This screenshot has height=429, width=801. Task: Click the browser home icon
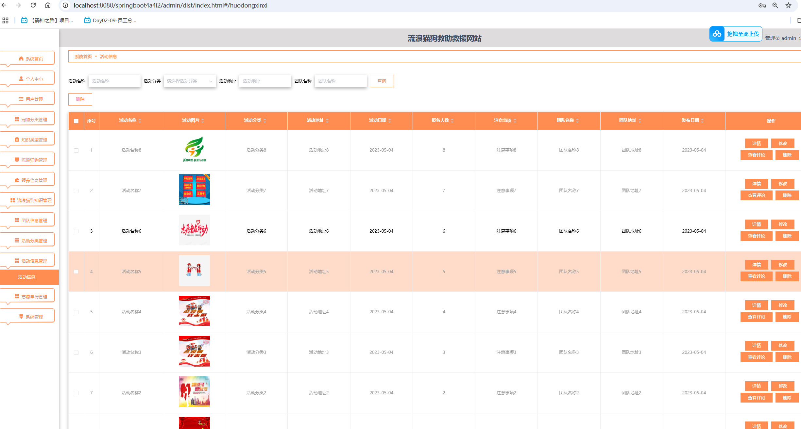(48, 5)
